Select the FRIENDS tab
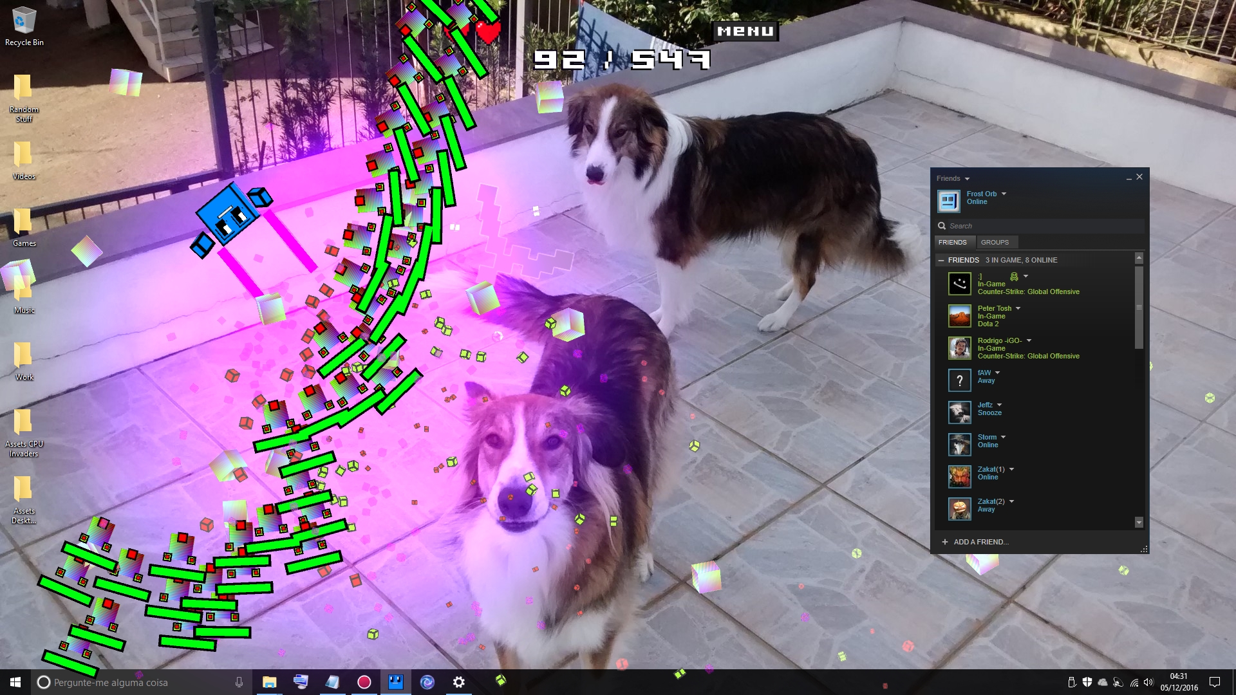This screenshot has height=695, width=1236. (x=954, y=242)
